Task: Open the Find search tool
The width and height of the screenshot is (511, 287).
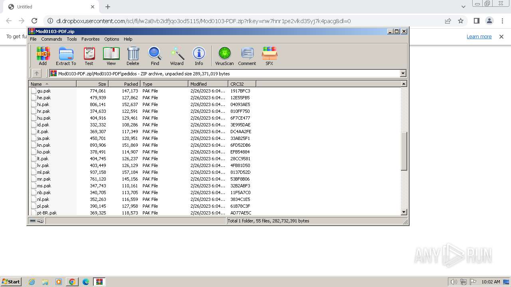Action: (155, 56)
